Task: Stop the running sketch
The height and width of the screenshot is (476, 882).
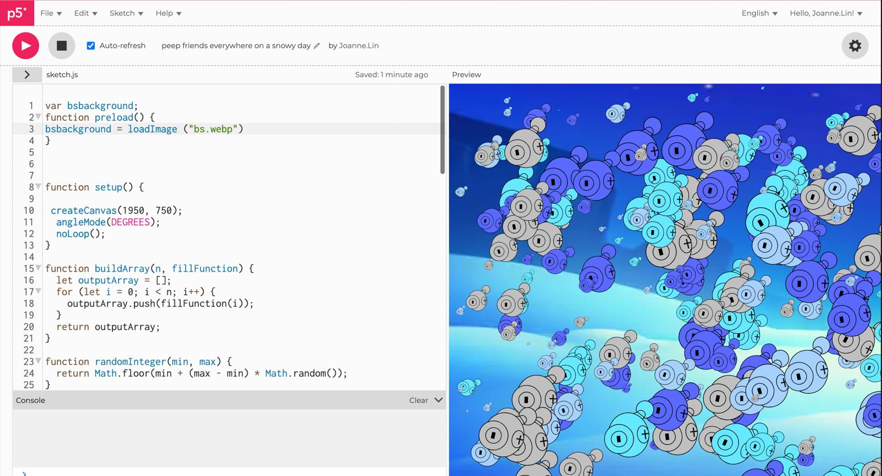Action: (x=61, y=46)
